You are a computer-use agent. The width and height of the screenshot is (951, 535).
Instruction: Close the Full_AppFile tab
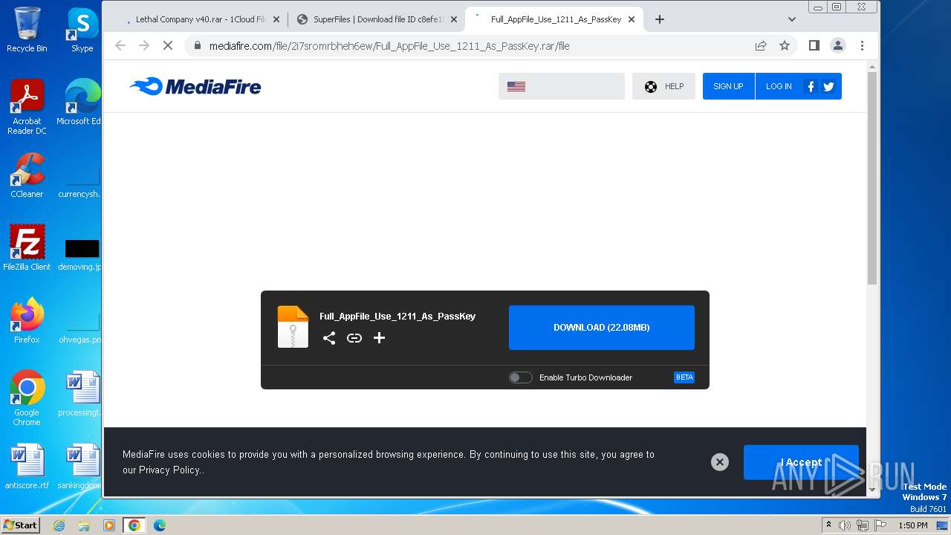632,19
